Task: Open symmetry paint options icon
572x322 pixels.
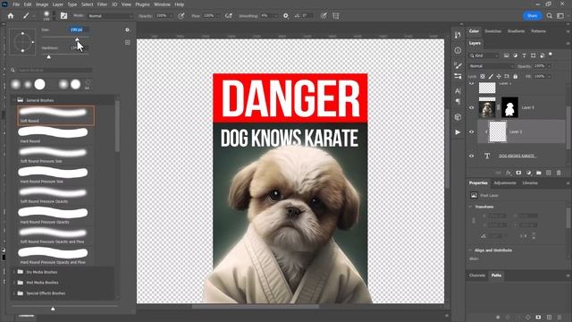Action: pos(336,16)
